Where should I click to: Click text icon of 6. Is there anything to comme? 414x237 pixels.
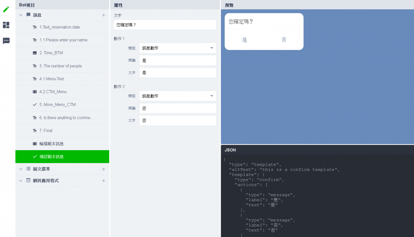point(35,118)
